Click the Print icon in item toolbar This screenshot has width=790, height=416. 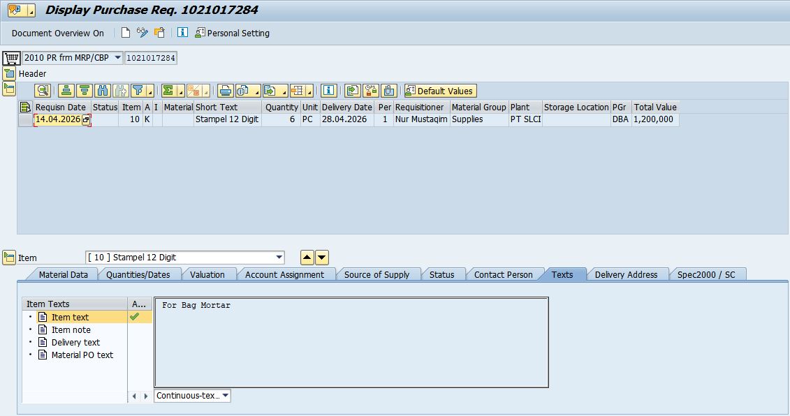click(225, 91)
